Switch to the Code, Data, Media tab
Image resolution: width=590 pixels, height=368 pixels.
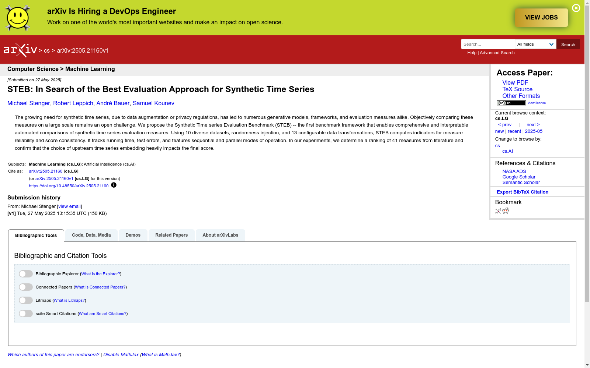click(91, 235)
